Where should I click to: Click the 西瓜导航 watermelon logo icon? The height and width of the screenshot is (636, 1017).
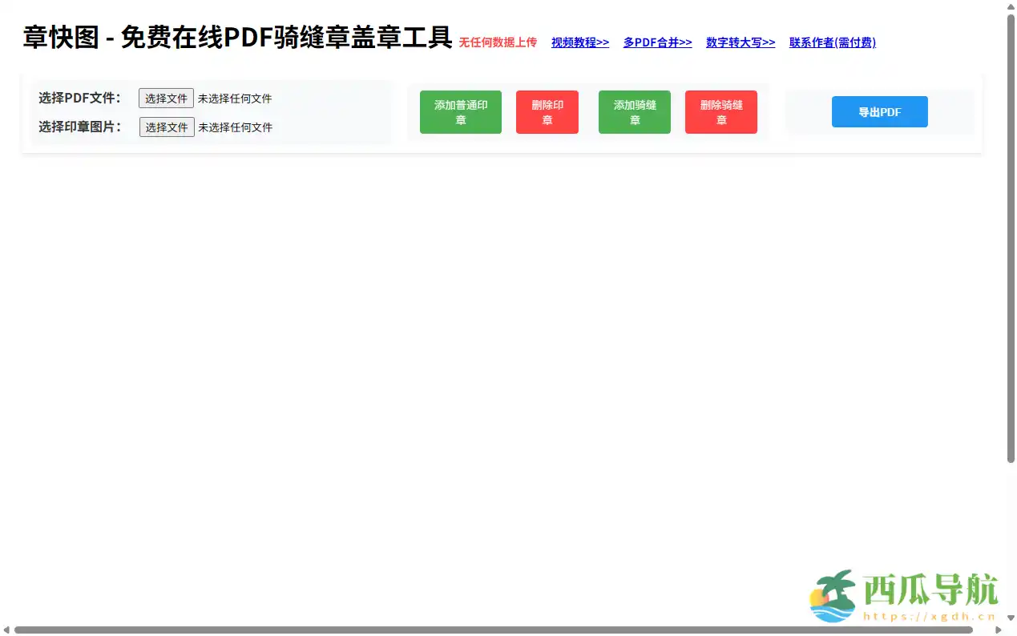coord(835,594)
